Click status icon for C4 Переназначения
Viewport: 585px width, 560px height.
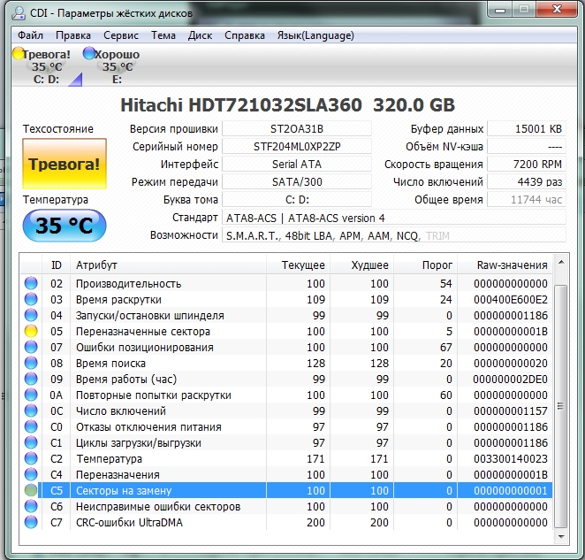pyautogui.click(x=31, y=474)
